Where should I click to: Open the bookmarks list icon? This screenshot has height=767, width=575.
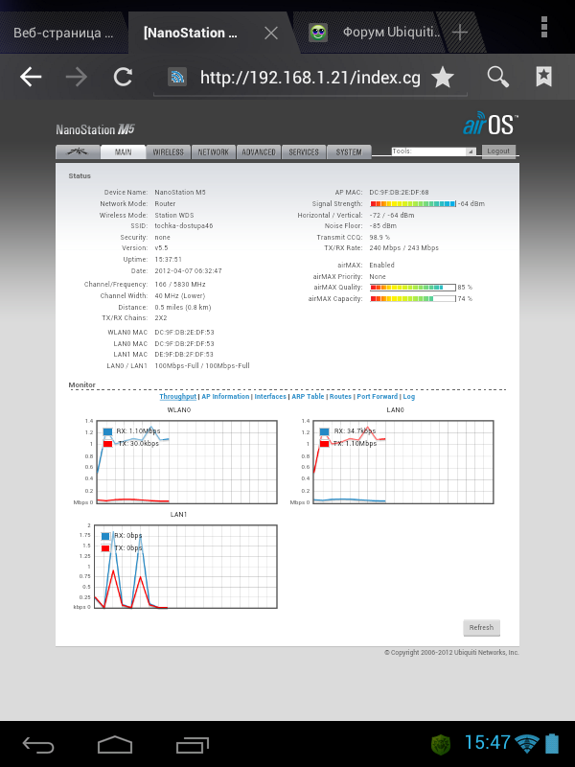click(x=543, y=77)
